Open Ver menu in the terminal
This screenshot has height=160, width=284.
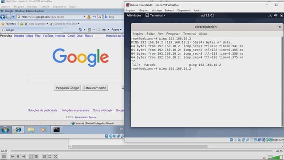161,34
